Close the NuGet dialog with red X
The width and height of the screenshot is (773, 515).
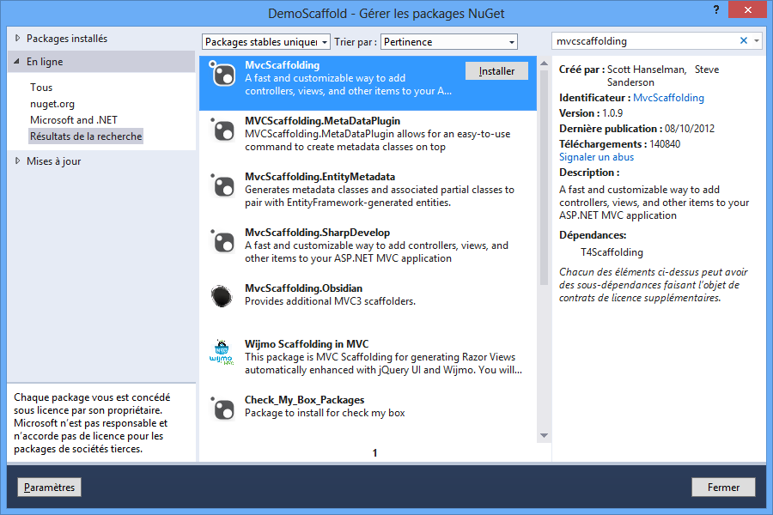(x=747, y=9)
